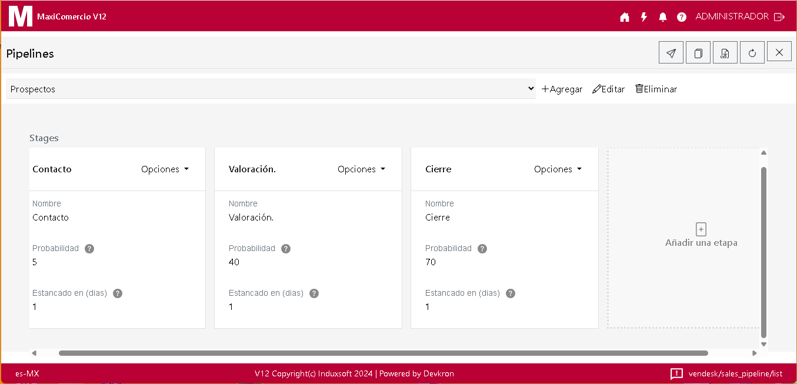Expand Opciones for the Contacto stage
The height and width of the screenshot is (384, 797).
click(x=165, y=169)
